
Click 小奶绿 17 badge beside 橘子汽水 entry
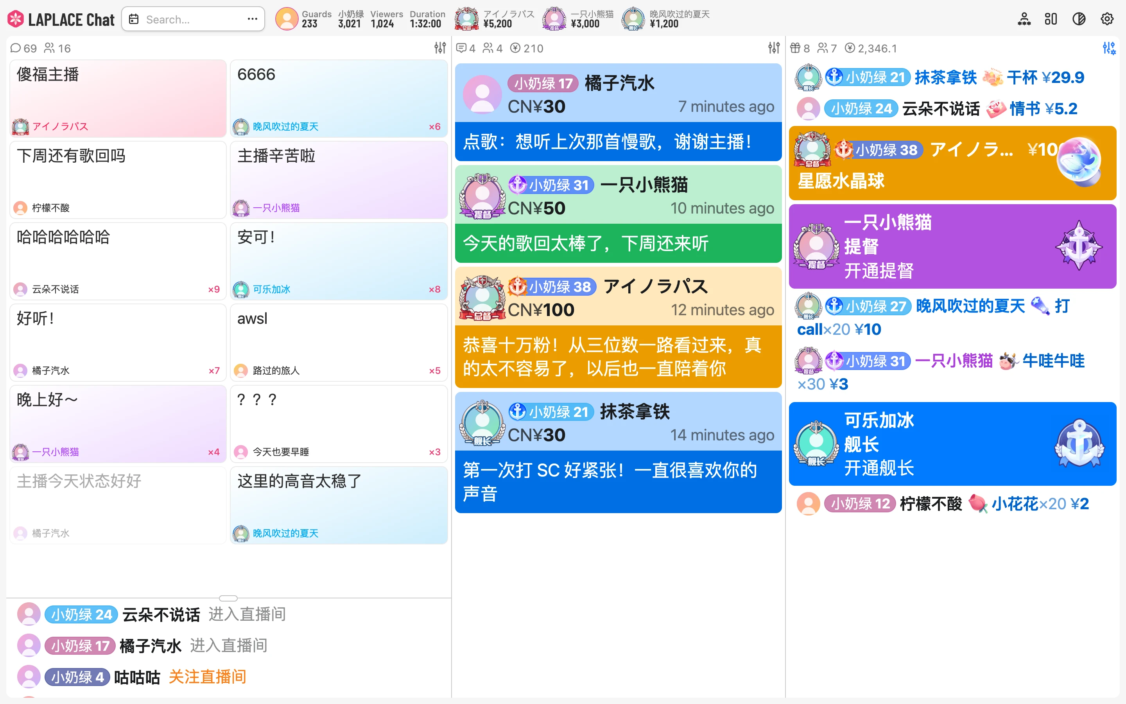(80, 646)
